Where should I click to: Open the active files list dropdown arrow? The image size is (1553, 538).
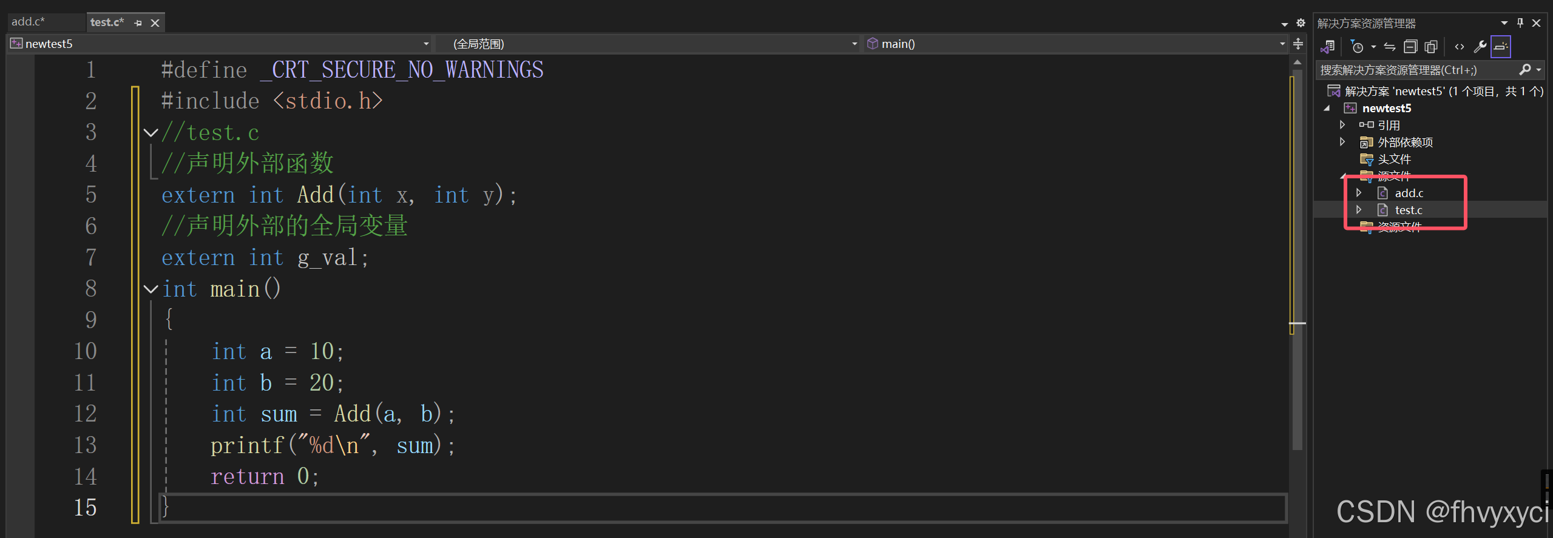(1285, 24)
